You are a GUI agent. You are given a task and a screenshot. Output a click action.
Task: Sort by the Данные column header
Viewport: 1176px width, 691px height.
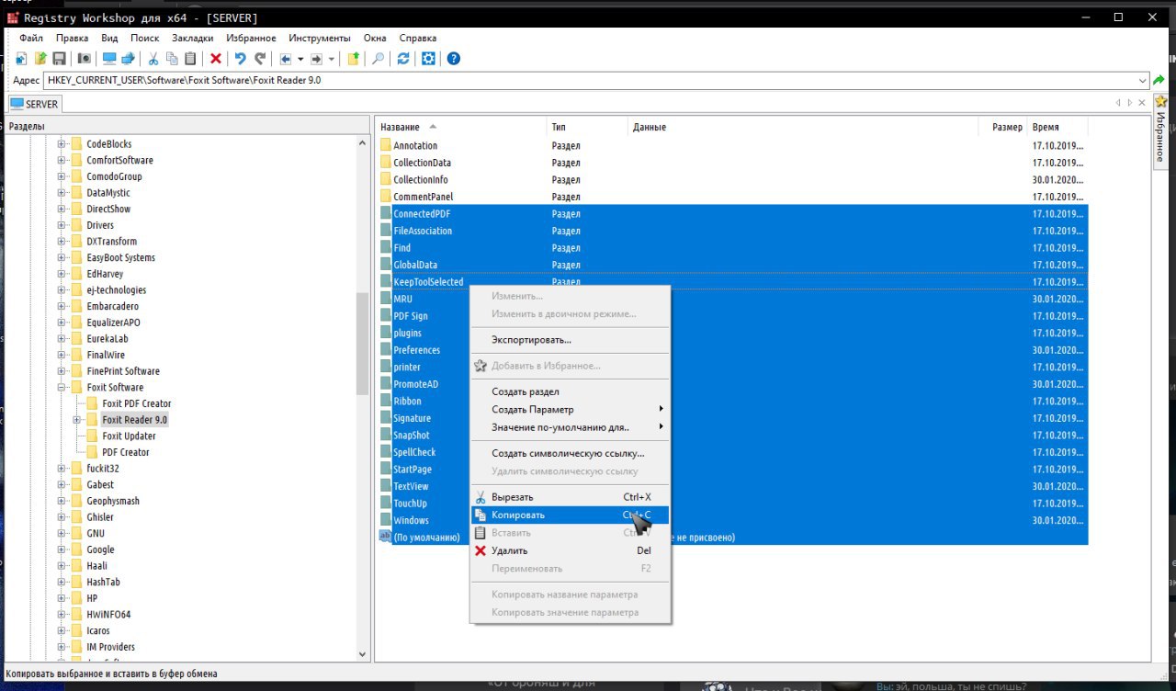tap(801, 127)
